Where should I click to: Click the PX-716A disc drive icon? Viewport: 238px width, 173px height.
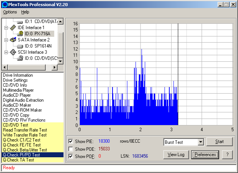20,34
